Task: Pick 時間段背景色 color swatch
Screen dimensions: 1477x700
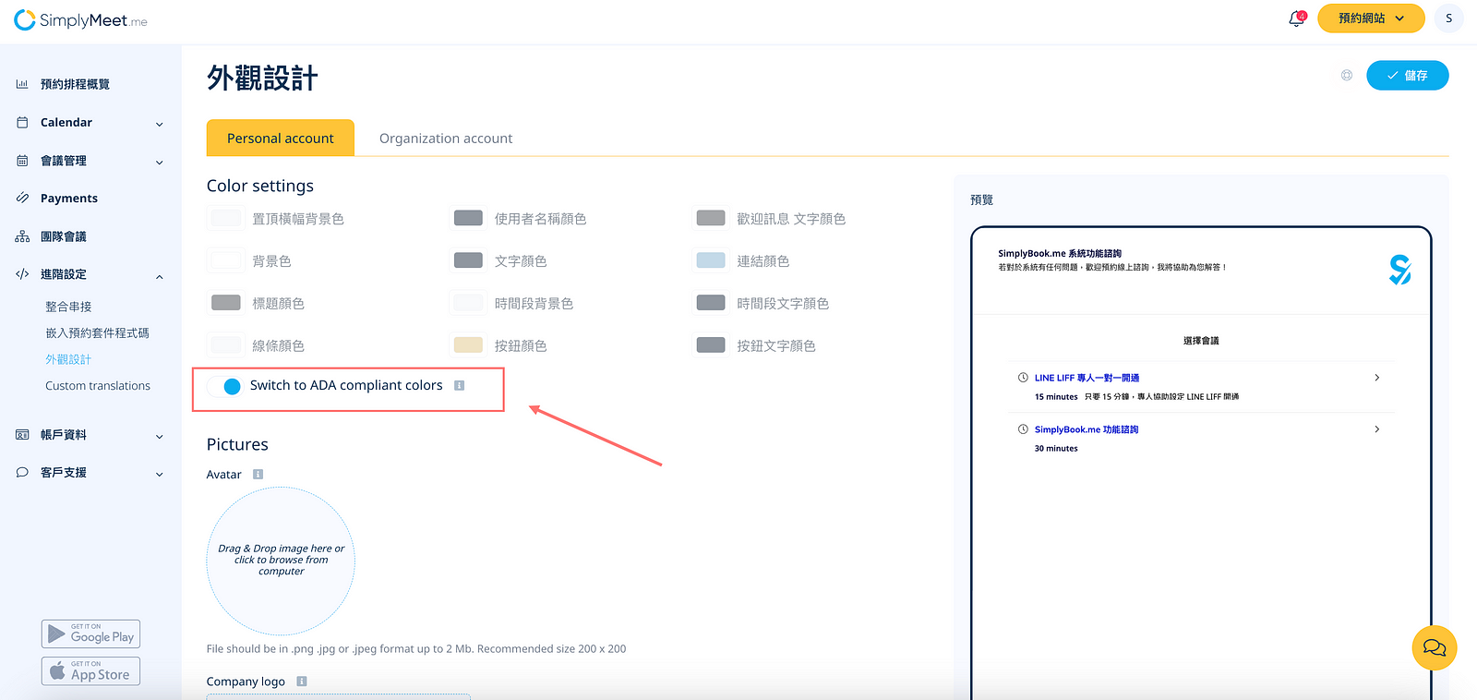Action: [x=468, y=303]
